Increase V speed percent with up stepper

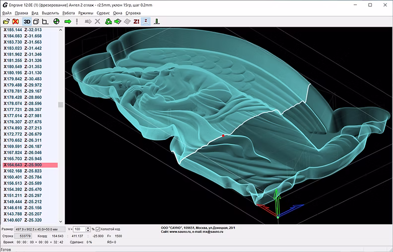(x=87, y=227)
